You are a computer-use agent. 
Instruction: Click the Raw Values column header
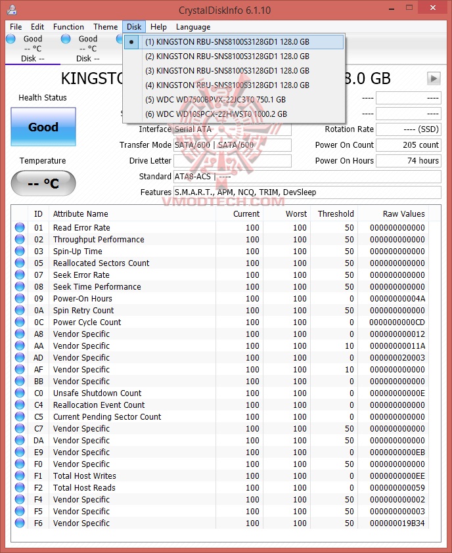click(x=393, y=213)
